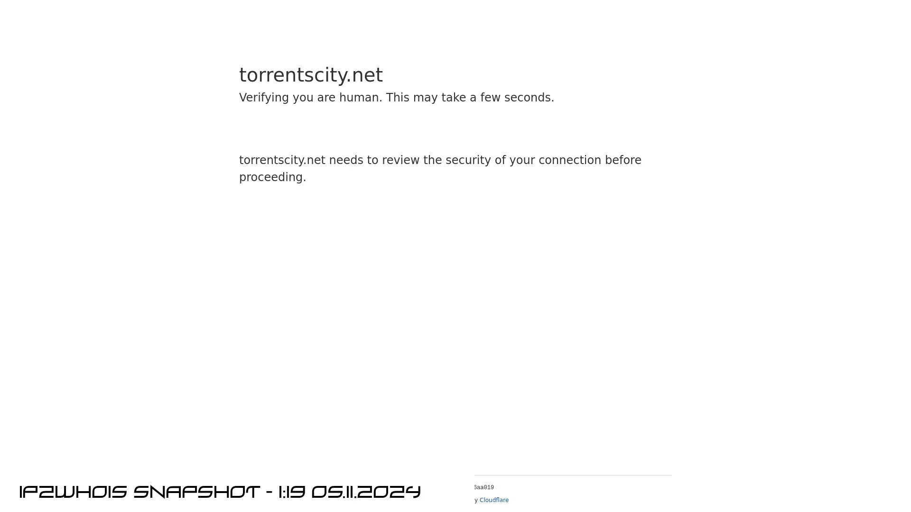Click the Cloudflare security badge icon
The image size is (911, 512).
tap(494, 500)
